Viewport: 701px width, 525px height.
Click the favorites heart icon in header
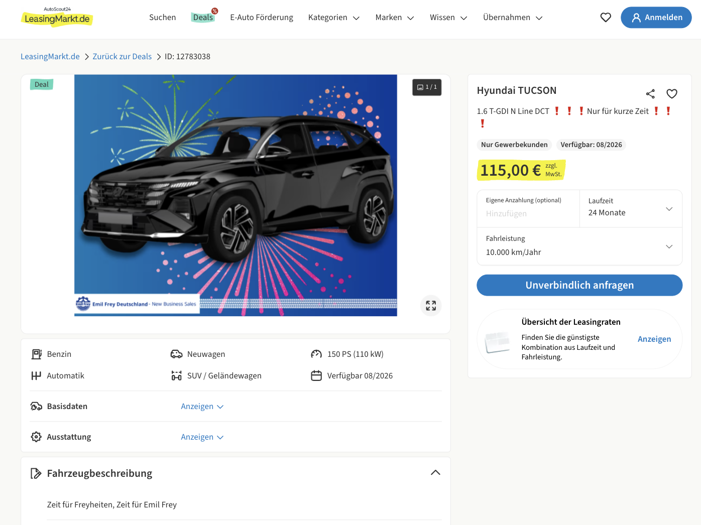point(606,18)
